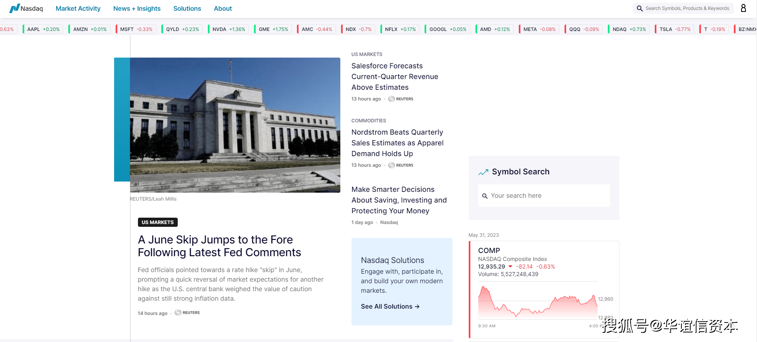Click the magnifier icon in Symbol Search field
Image resolution: width=757 pixels, height=342 pixels.
pos(485,196)
